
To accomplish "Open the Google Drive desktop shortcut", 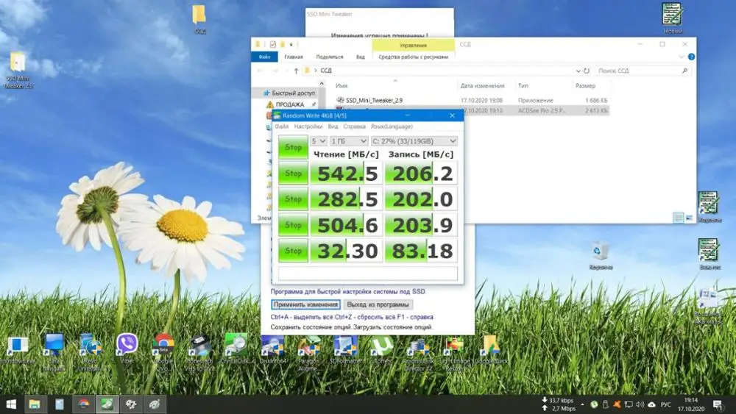I will coord(490,348).
